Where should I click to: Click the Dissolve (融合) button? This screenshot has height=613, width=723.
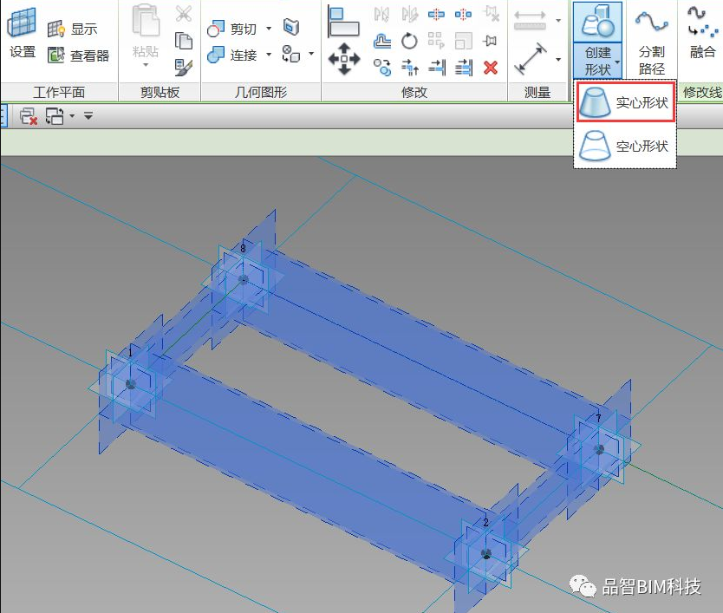pos(702,41)
